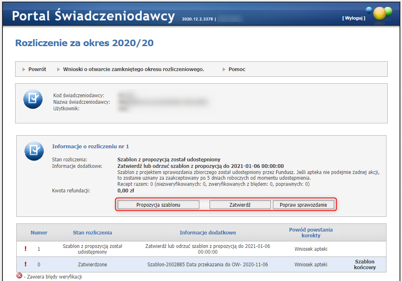Click the Numer column header
Viewport: 402px width, 281px height.
coord(39,232)
